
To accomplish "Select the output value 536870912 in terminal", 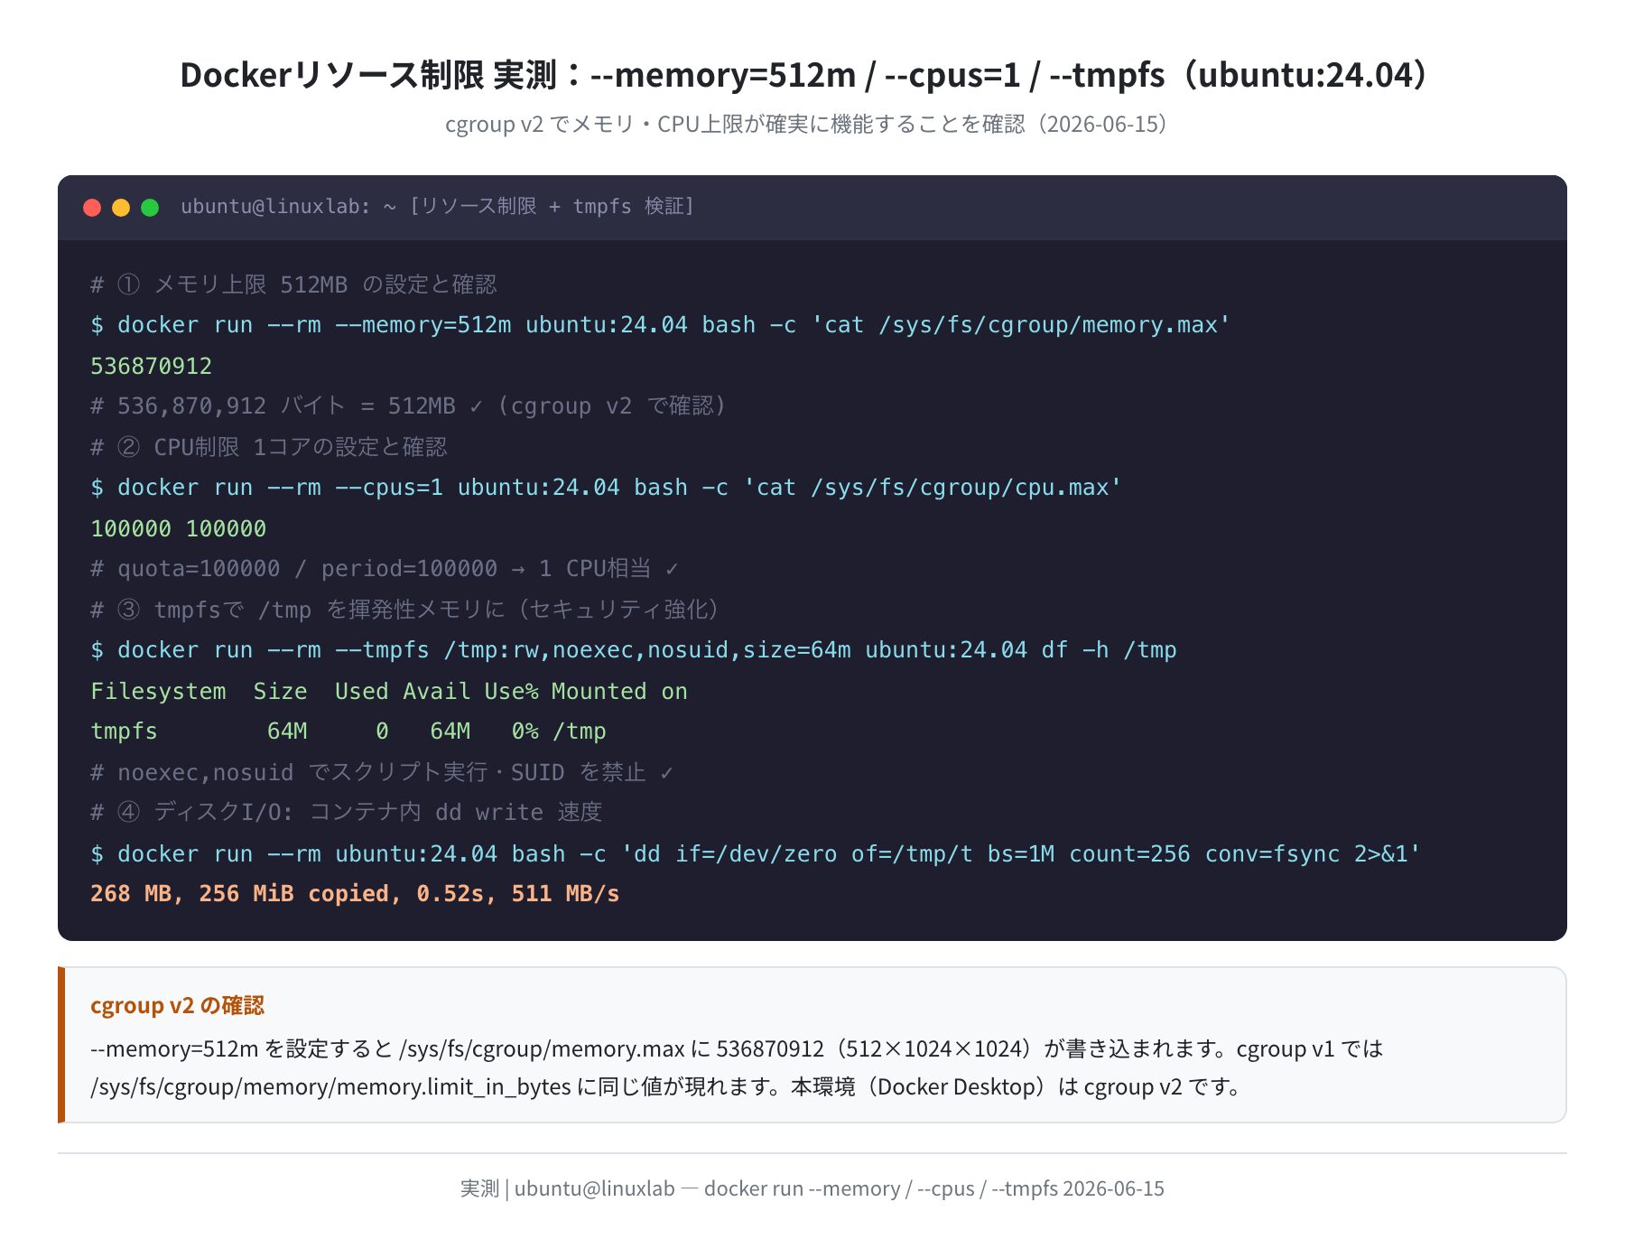I will point(152,366).
